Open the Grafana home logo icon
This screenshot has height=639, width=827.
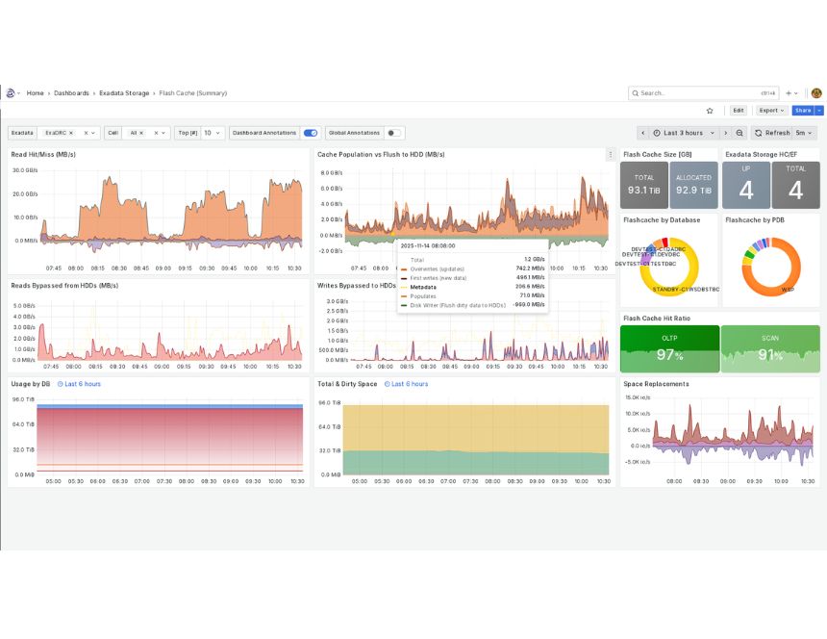click(10, 92)
